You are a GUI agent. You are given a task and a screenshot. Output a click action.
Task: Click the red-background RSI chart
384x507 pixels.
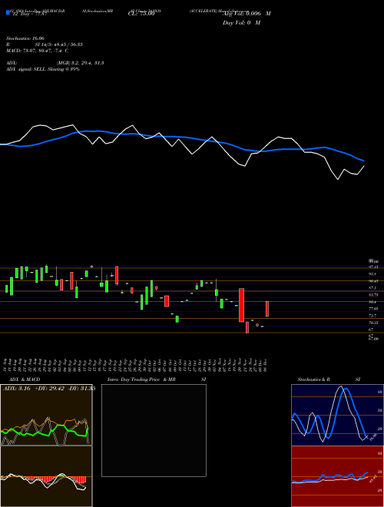click(x=337, y=476)
